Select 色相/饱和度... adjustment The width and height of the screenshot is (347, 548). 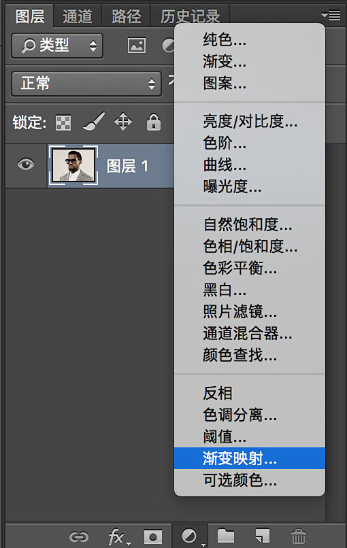(250, 246)
